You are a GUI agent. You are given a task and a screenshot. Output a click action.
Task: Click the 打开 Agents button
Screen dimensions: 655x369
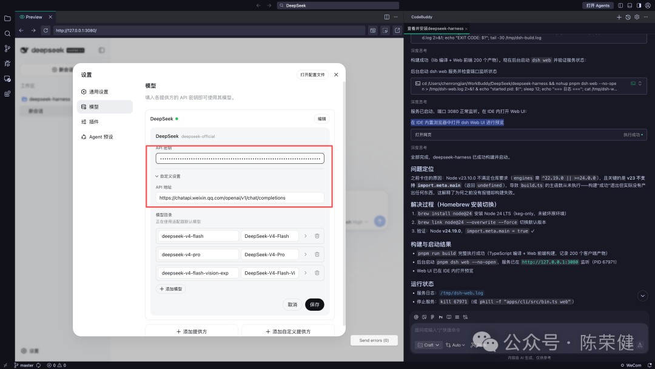(x=598, y=5)
